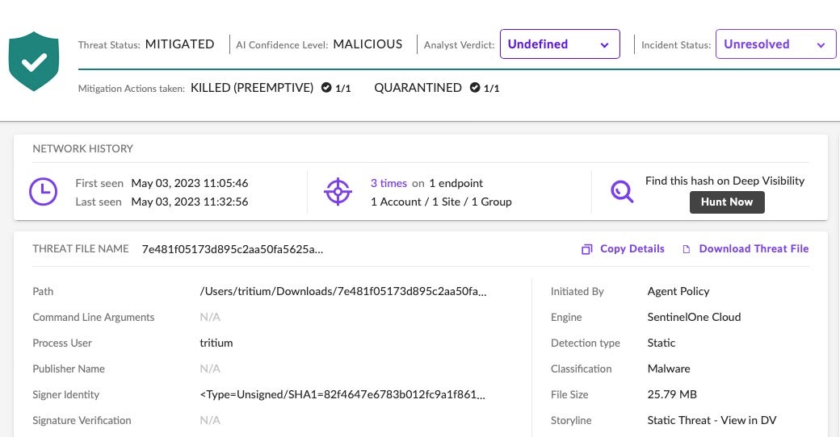Click the MALICIOUS AI confidence level label

(367, 44)
